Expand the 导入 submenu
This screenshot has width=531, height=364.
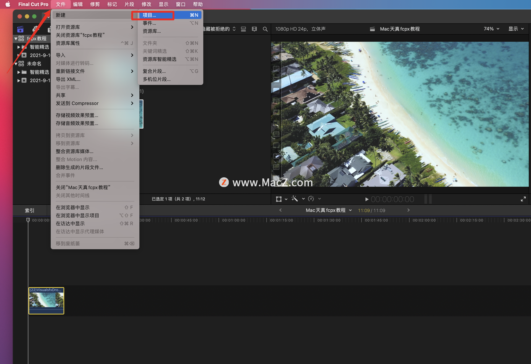tap(95, 55)
